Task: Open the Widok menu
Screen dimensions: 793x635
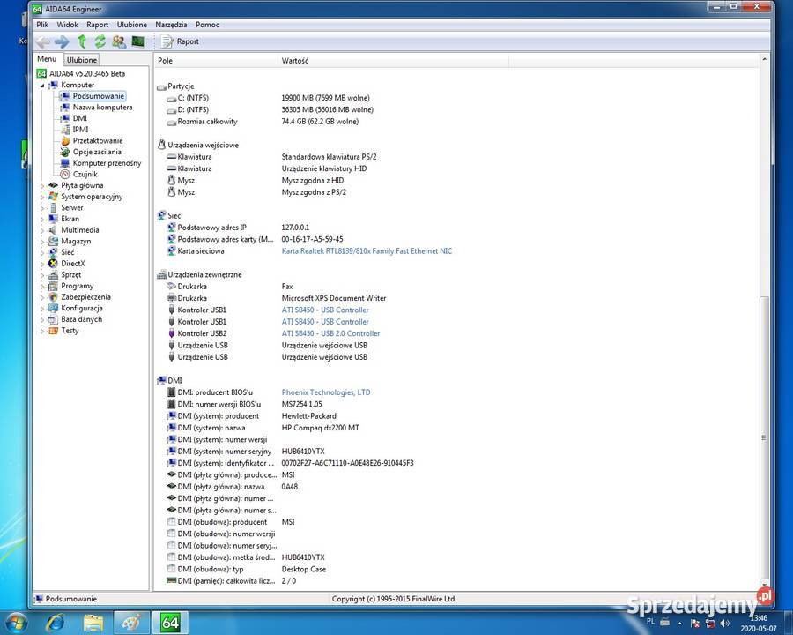Action: click(x=67, y=25)
